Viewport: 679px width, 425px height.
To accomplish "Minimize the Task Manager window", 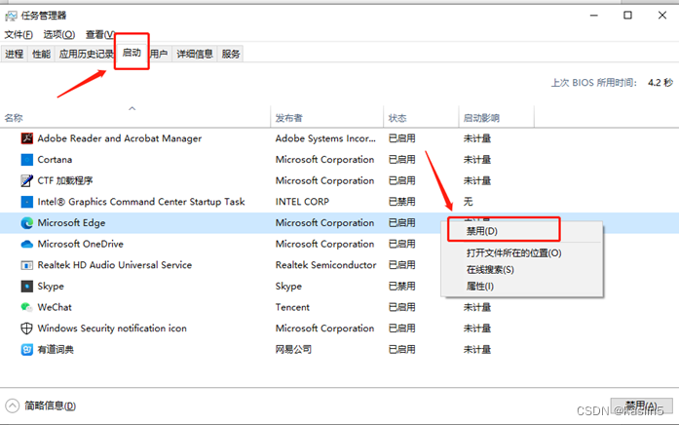I will [x=594, y=16].
